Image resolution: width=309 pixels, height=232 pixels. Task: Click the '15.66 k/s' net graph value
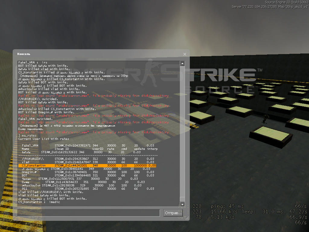point(224,212)
